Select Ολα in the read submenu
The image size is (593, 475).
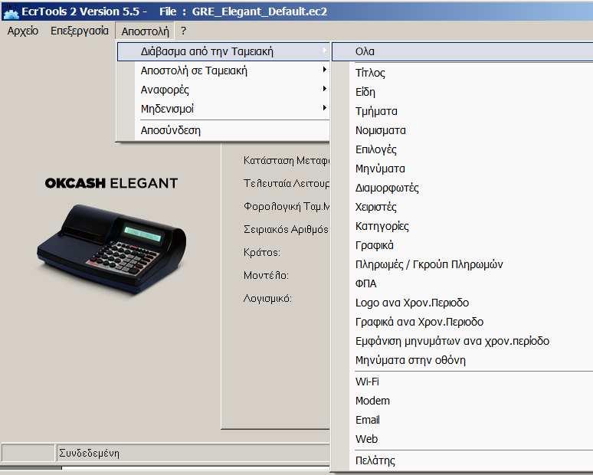click(x=462, y=51)
